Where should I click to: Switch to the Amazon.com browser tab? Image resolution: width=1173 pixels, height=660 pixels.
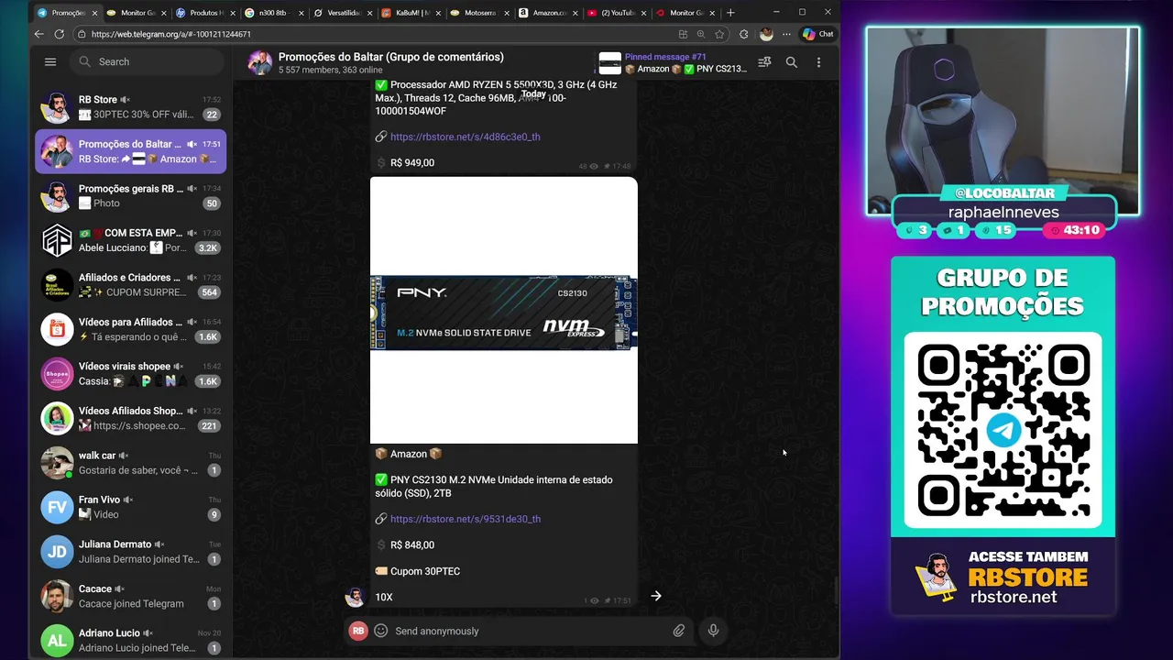point(546,13)
